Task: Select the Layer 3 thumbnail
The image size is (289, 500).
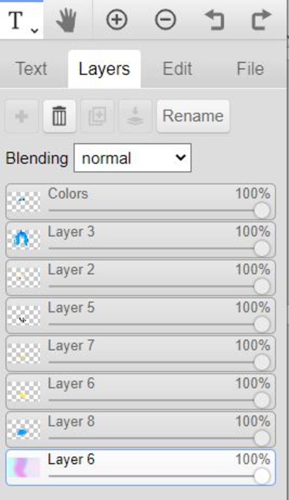Action: 23,239
